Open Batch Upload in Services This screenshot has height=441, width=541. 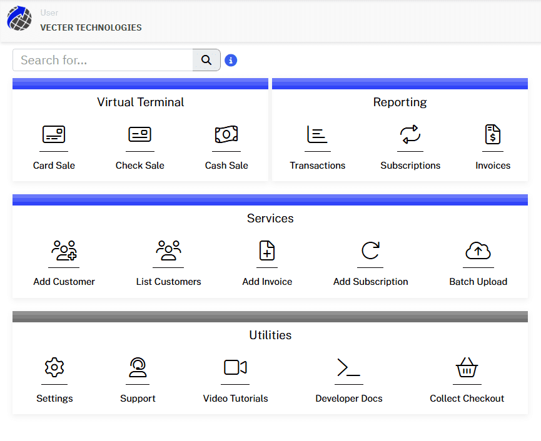click(478, 251)
